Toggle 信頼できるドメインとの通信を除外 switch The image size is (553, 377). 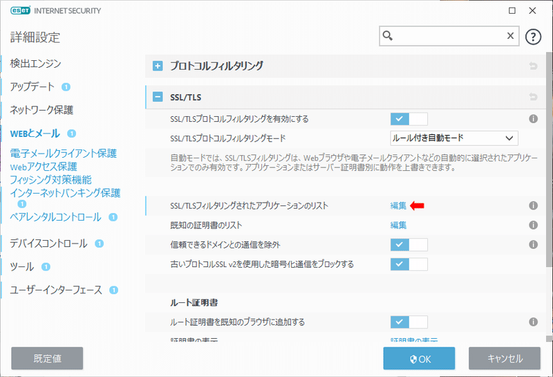pos(409,245)
